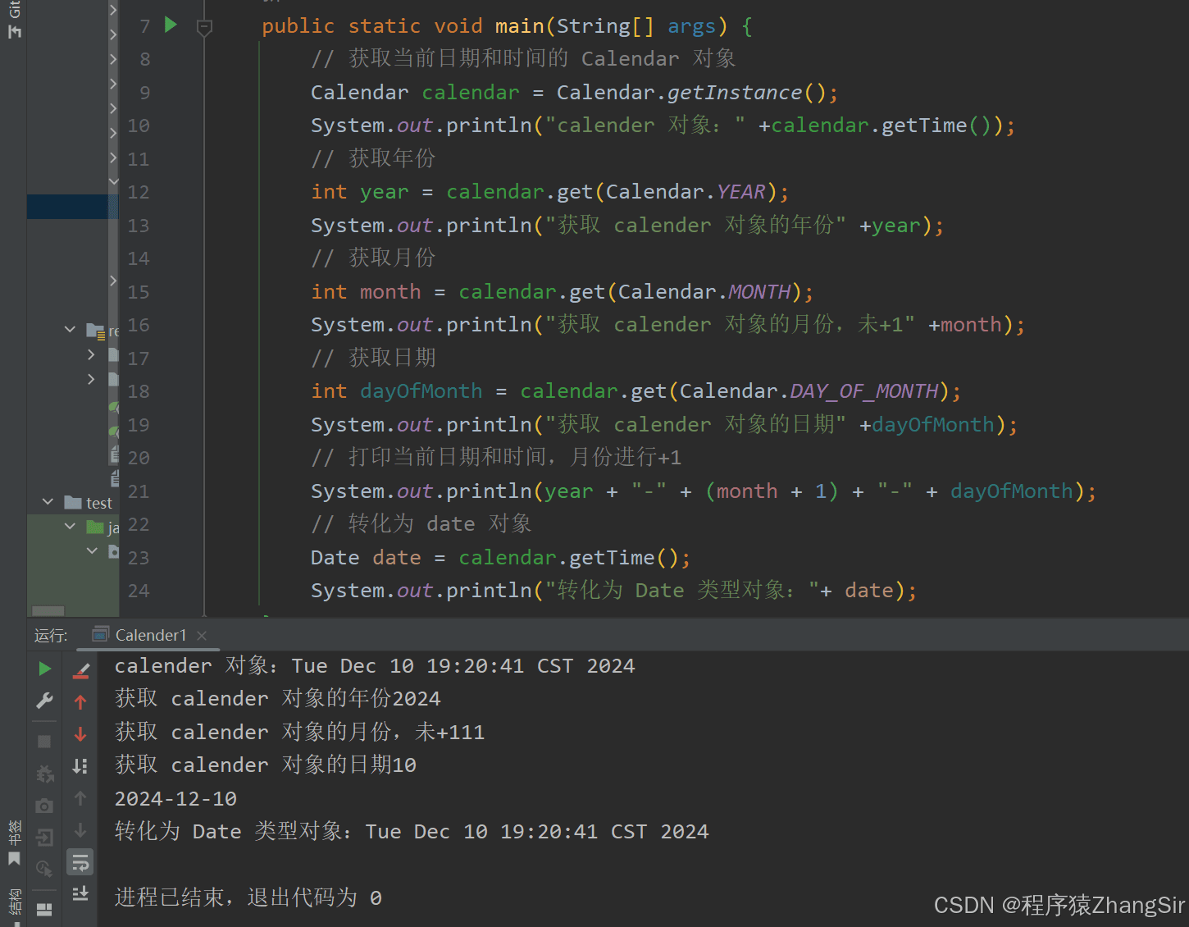The width and height of the screenshot is (1189, 927).
Task: Click DAY_OF_MONTH constant on line 18
Action: (864, 391)
